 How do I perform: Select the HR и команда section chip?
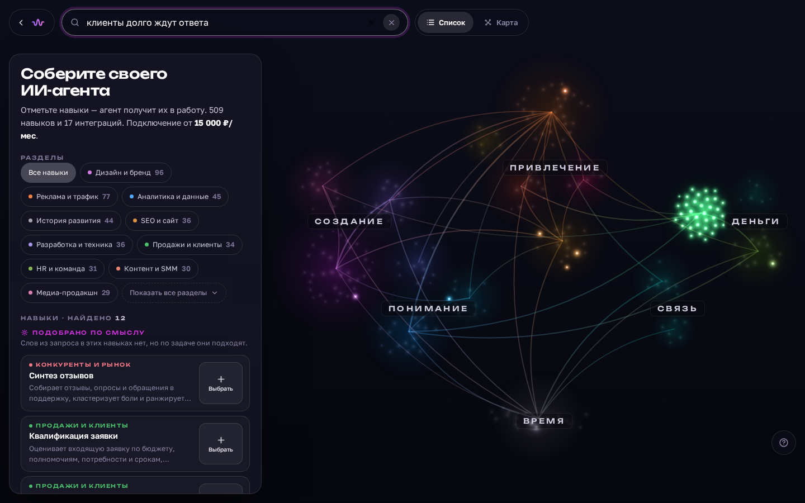pos(63,269)
